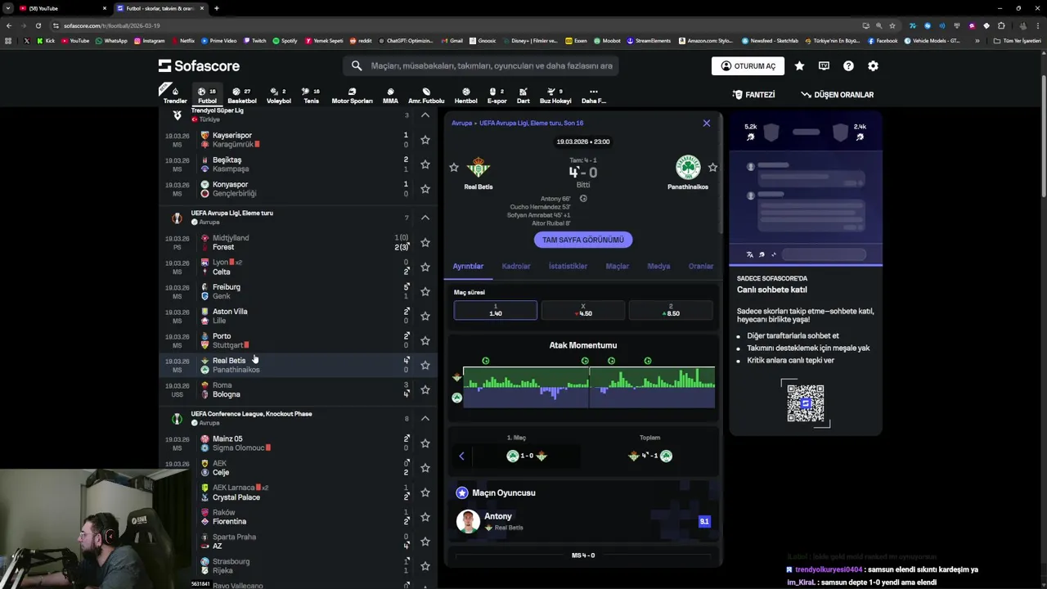Select away win odds 8.50

tap(671, 310)
